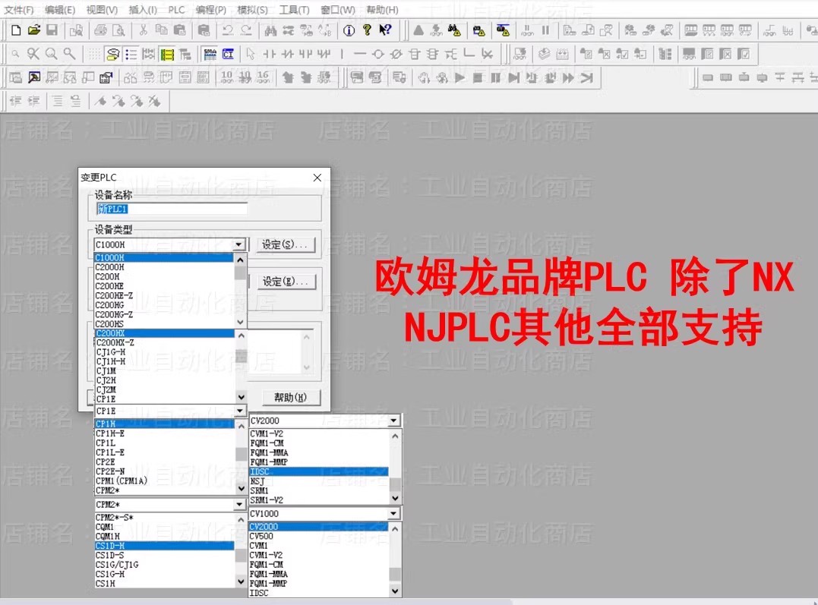Select CJ2M in the device list

point(165,389)
